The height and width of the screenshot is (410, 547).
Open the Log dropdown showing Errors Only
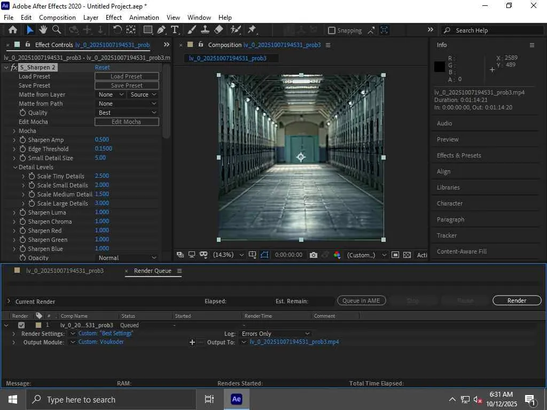[275, 334]
